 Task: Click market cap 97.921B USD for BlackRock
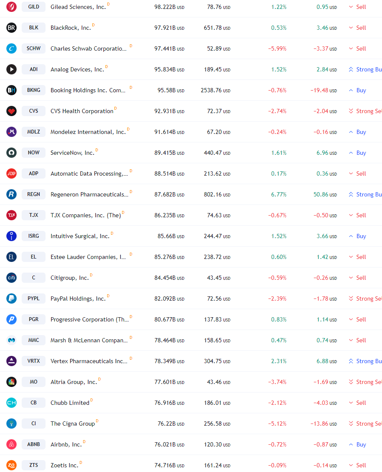169,28
